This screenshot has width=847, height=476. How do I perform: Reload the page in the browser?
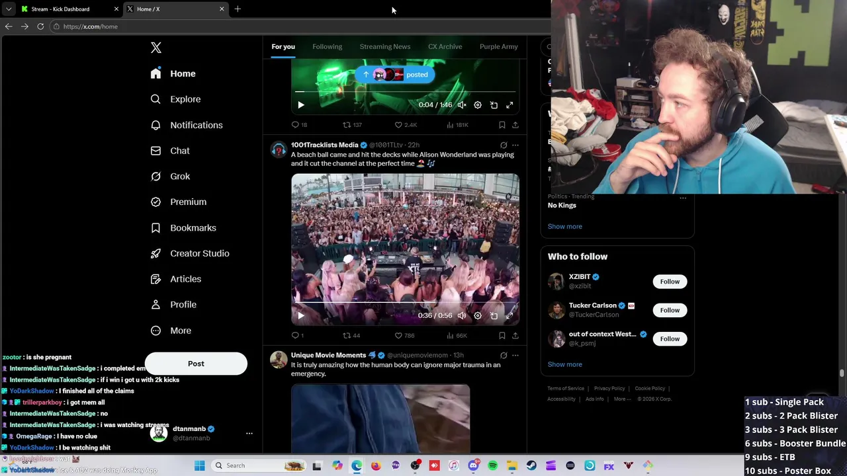(40, 26)
